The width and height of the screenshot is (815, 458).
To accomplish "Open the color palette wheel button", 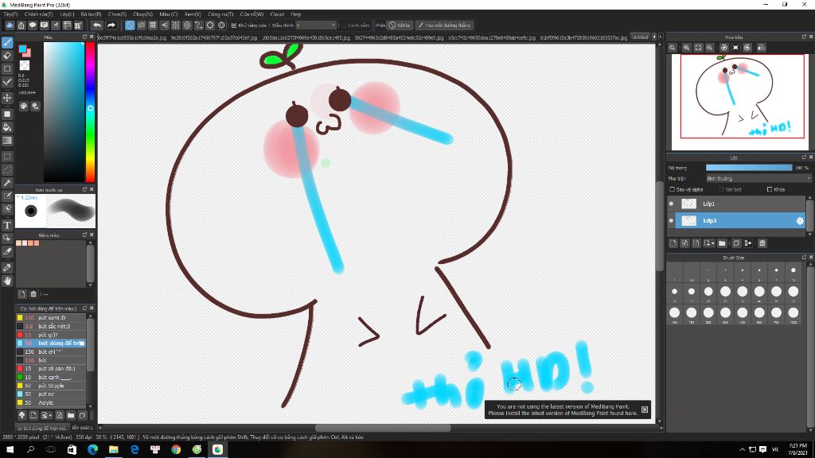I will click(x=23, y=106).
